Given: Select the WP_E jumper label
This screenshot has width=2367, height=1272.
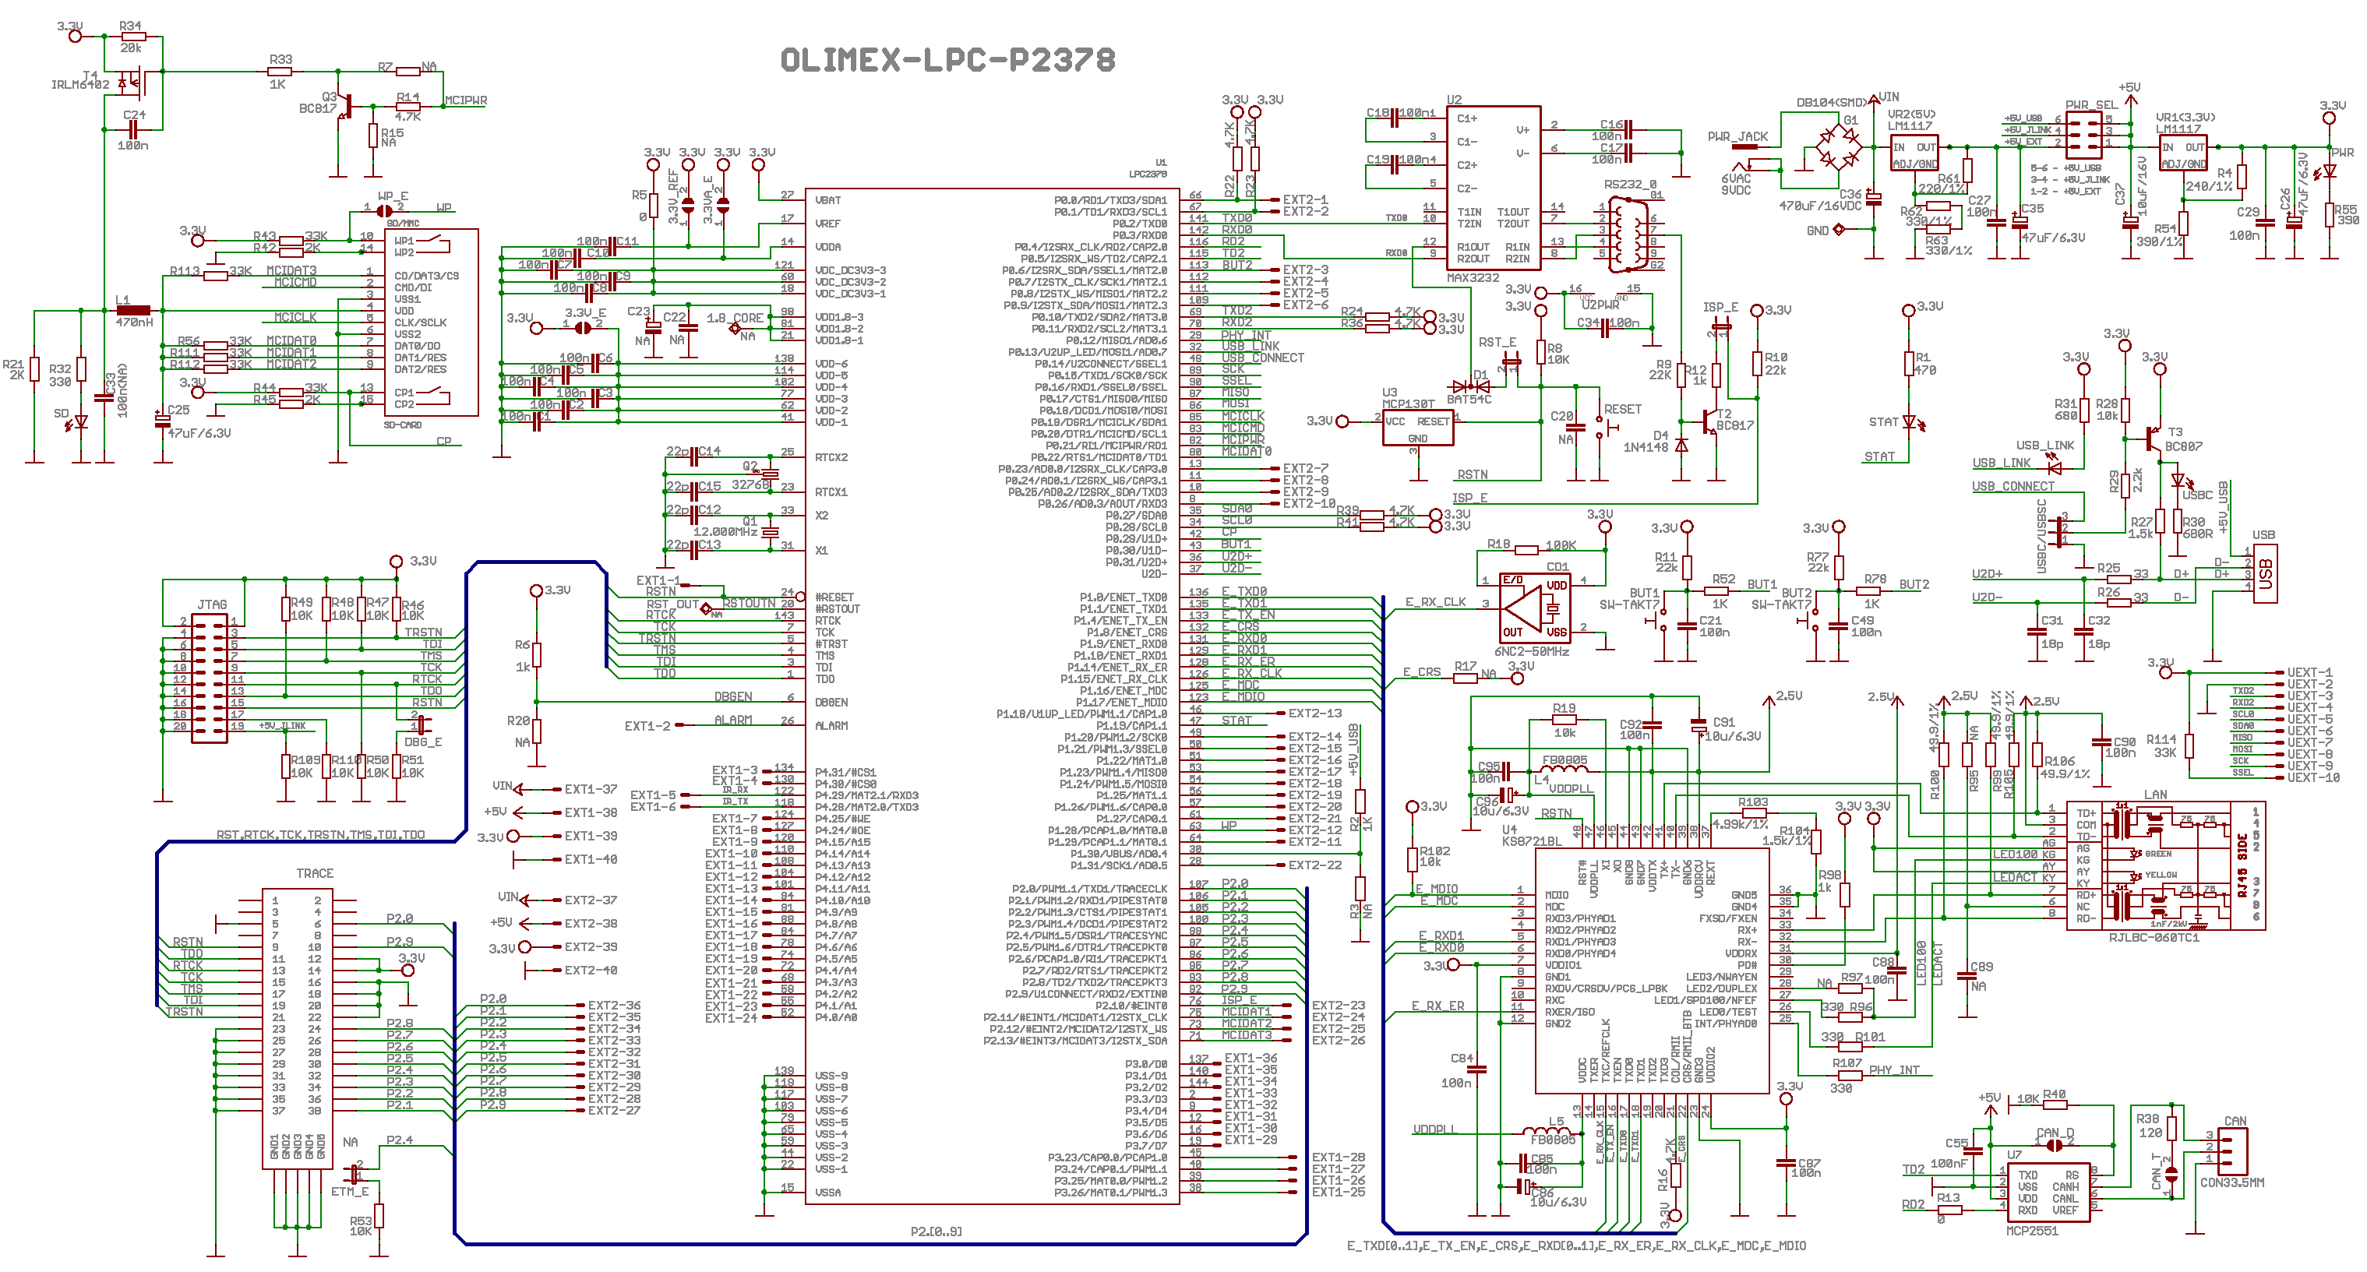Looking at the screenshot, I should (x=393, y=196).
